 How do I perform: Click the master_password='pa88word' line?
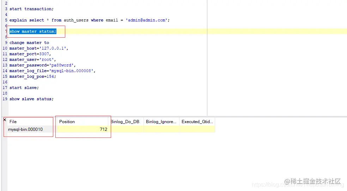pyautogui.click(x=42, y=65)
